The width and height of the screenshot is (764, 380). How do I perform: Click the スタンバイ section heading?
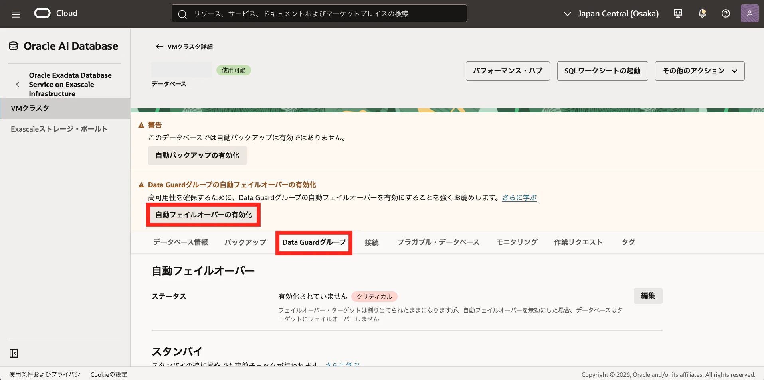coord(177,352)
